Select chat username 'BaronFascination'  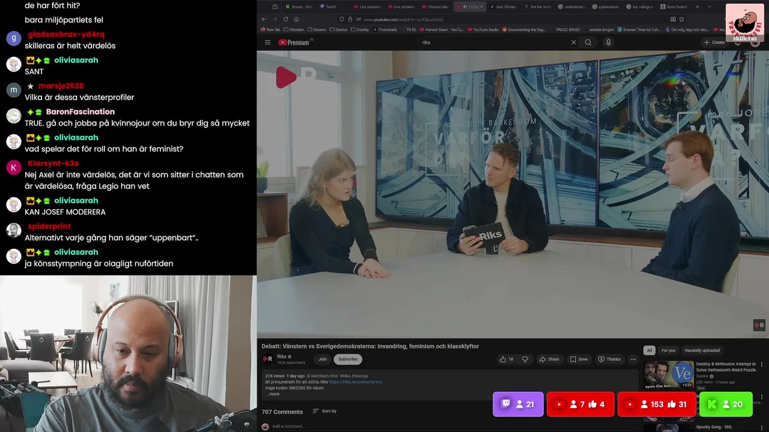coord(80,112)
